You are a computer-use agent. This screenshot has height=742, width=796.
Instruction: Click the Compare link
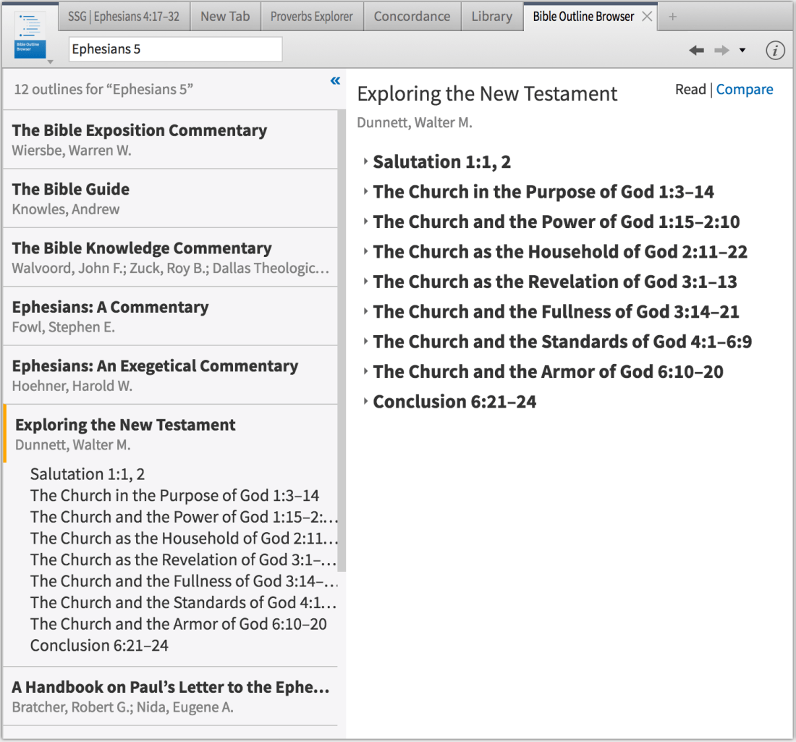coord(745,90)
